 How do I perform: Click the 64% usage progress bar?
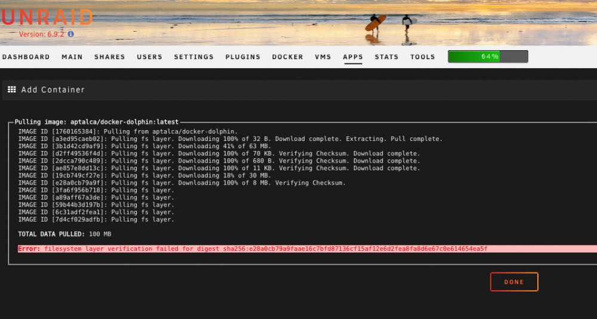click(488, 56)
